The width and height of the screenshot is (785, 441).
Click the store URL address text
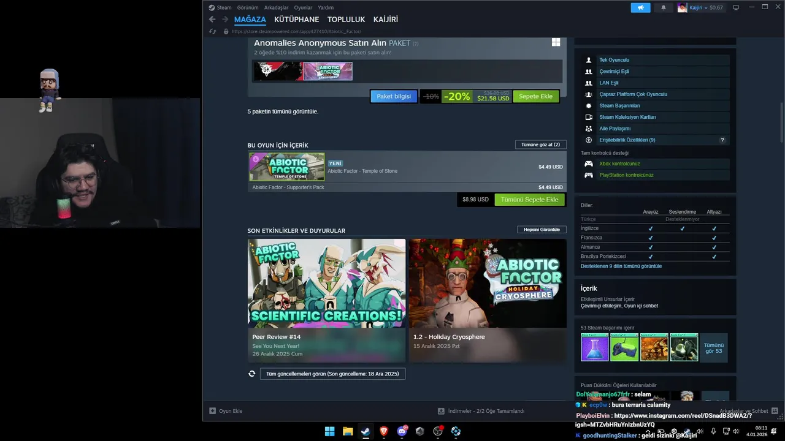coord(296,31)
